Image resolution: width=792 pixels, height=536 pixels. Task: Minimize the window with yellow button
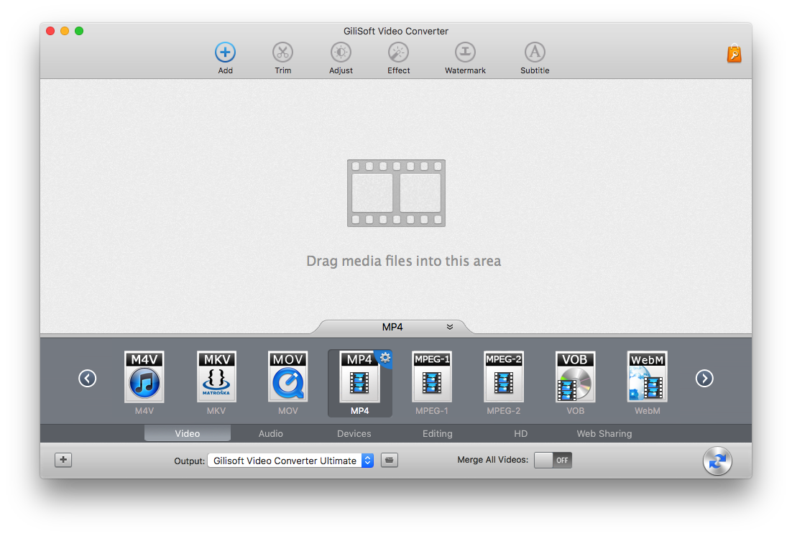65,31
